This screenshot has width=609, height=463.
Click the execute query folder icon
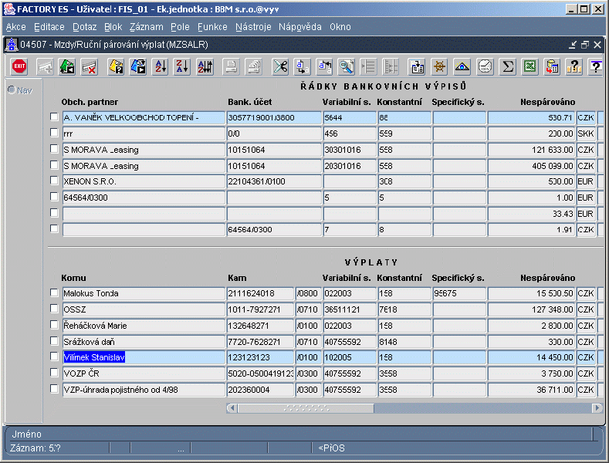pos(139,67)
